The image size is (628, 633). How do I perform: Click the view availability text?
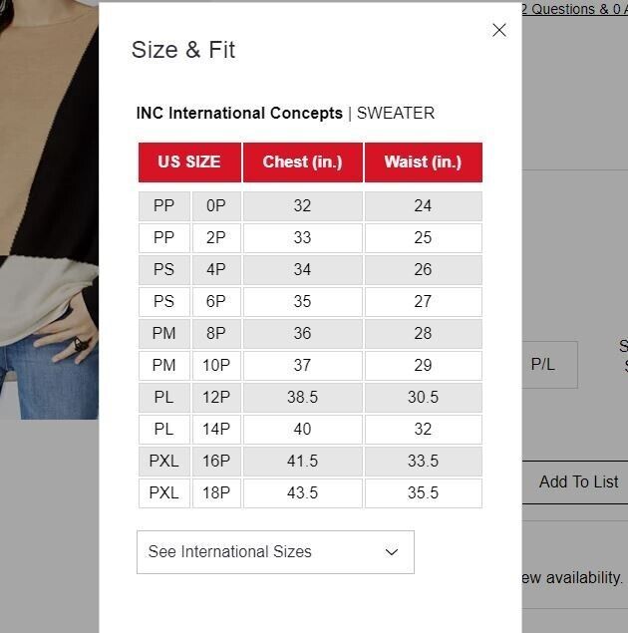tap(572, 578)
